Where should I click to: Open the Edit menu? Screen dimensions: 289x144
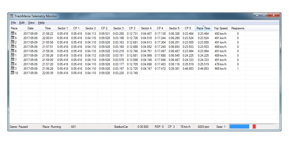pyautogui.click(x=22, y=23)
